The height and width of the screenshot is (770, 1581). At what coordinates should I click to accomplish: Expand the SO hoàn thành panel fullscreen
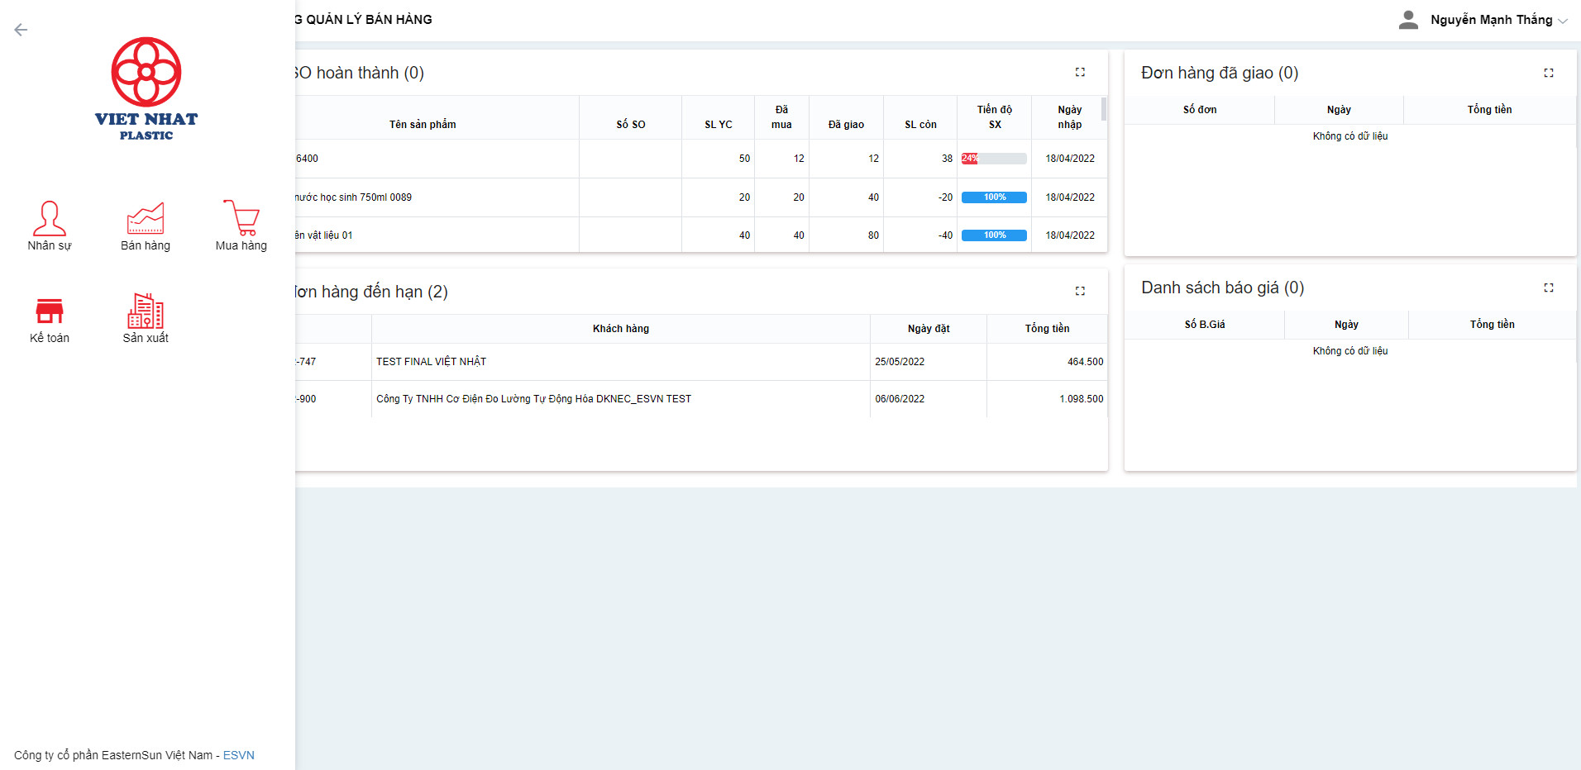(1080, 73)
